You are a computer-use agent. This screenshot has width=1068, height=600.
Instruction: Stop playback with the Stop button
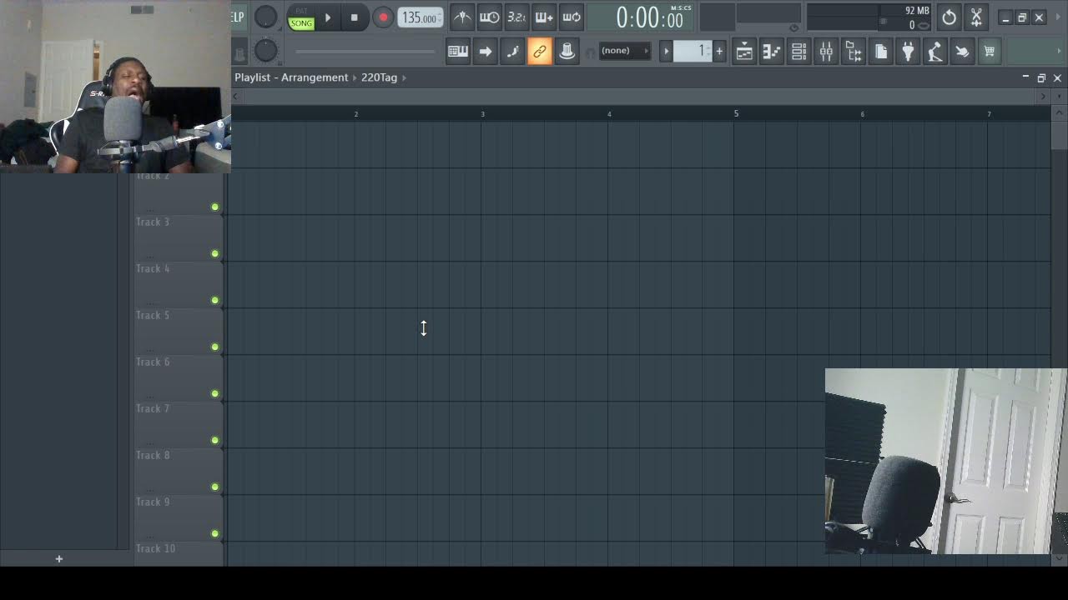click(x=354, y=17)
